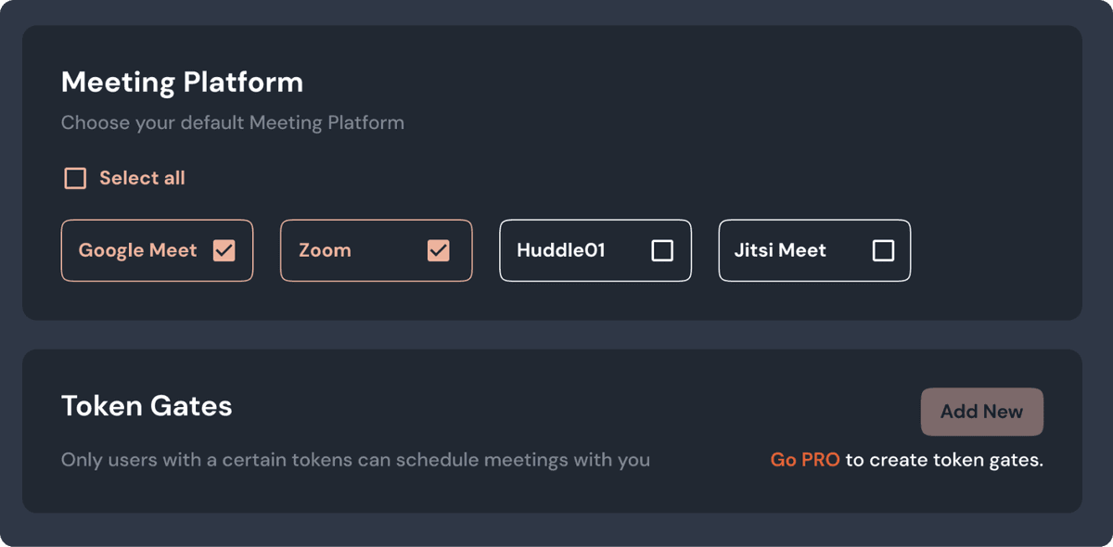Image resolution: width=1113 pixels, height=547 pixels.
Task: Click the "Google Meet" option label
Action: [137, 250]
